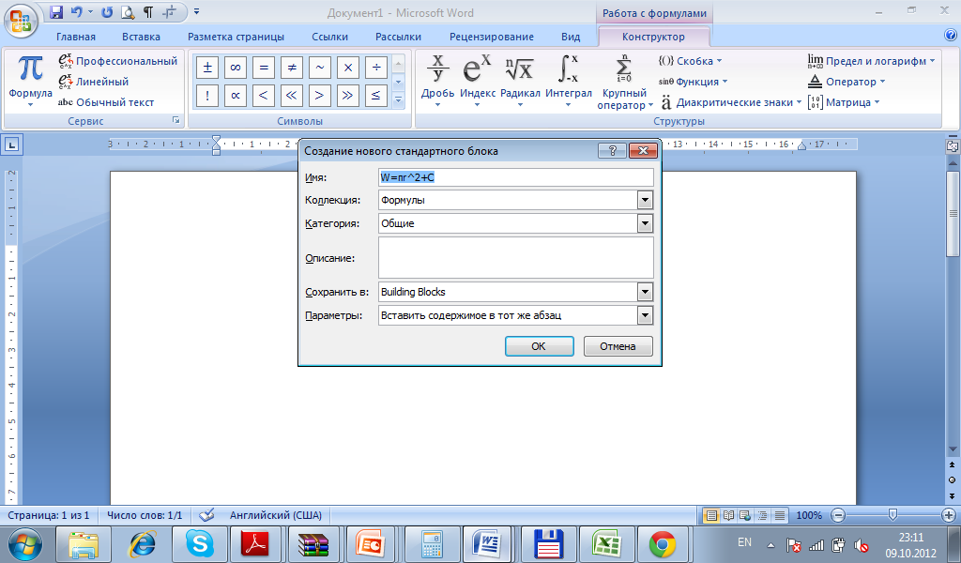This screenshot has width=961, height=563.
Task: Open the Office button menu
Action: (21, 21)
